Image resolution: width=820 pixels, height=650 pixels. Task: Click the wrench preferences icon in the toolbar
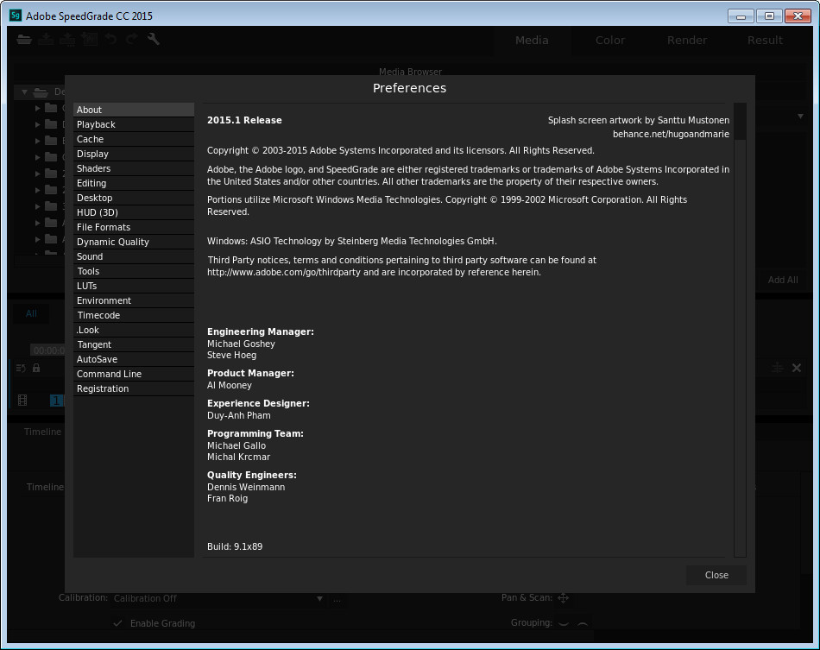154,39
